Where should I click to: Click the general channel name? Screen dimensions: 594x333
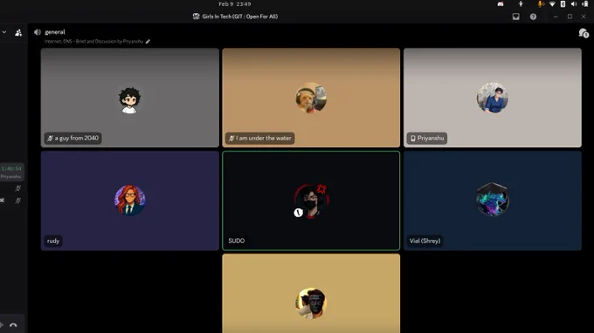pos(55,32)
